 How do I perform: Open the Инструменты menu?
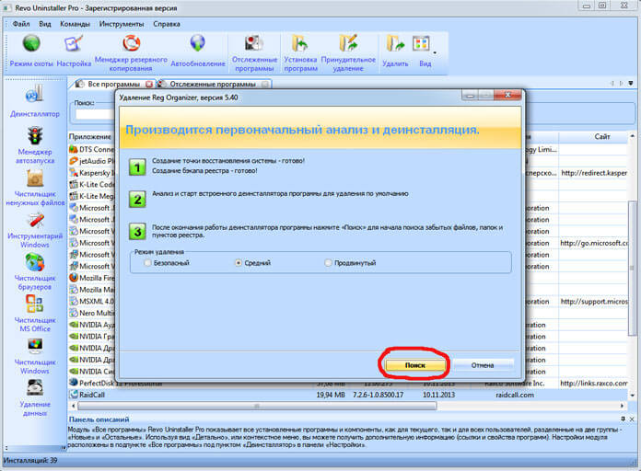(122, 24)
